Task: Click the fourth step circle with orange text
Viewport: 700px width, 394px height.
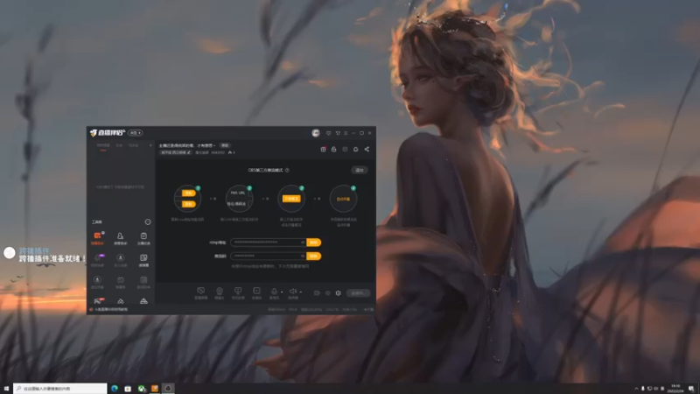Action: click(343, 199)
